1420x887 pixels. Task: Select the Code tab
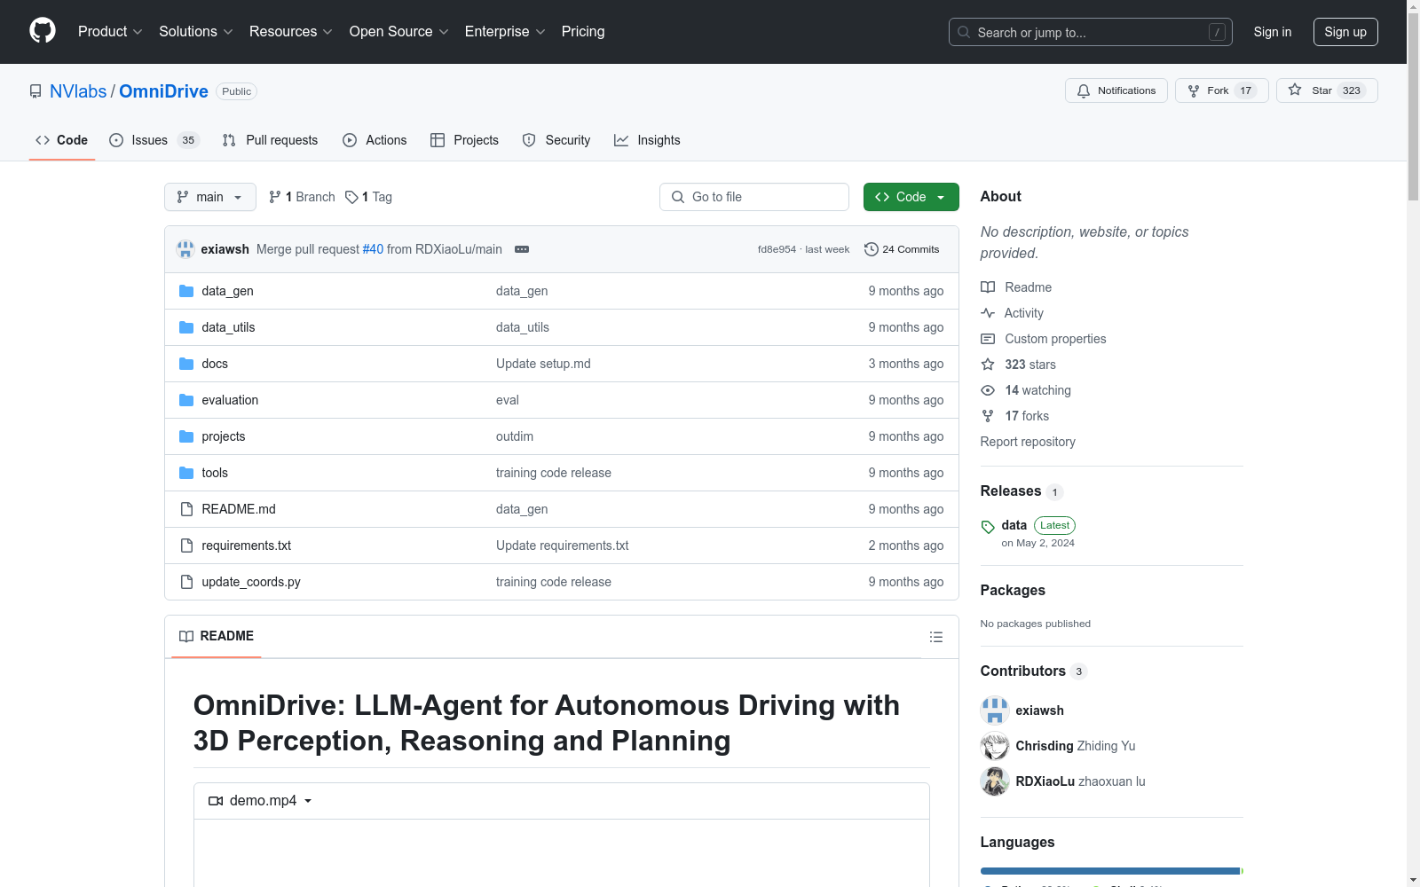(x=62, y=140)
